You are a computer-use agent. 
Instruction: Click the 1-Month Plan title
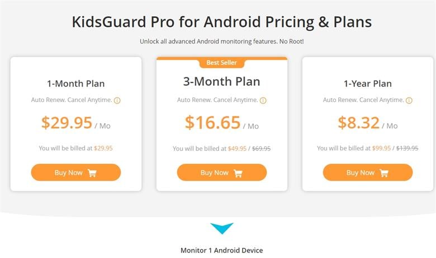(x=76, y=84)
